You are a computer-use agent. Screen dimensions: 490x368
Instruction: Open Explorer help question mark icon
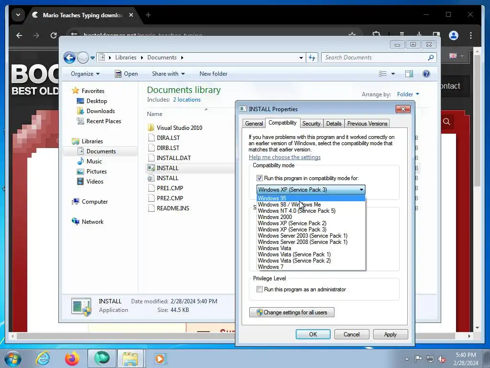426,74
